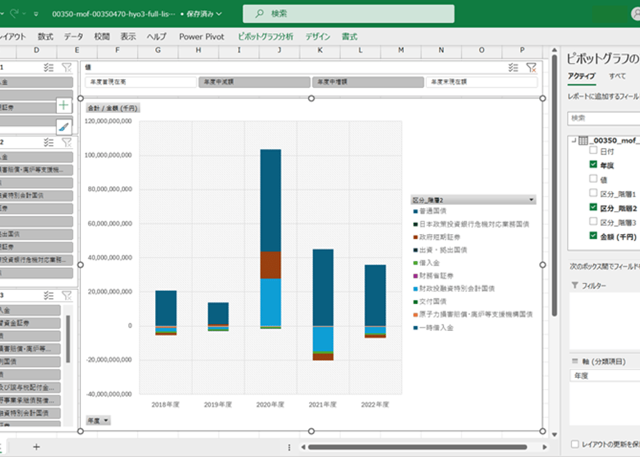Switch to the すべて fields tab
640x457 pixels.
(617, 76)
